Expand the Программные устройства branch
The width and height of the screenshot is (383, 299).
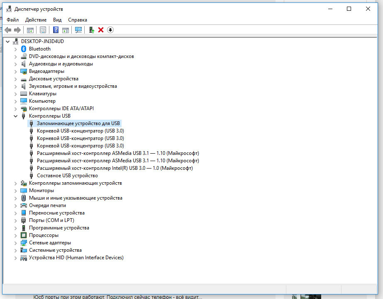pyautogui.click(x=16, y=228)
